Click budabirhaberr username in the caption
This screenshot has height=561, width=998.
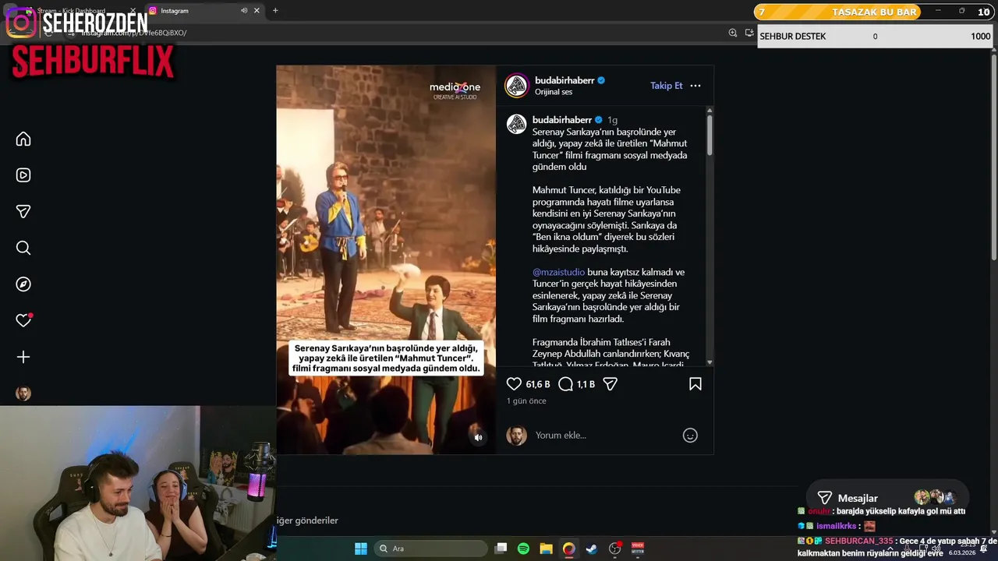tap(562, 120)
